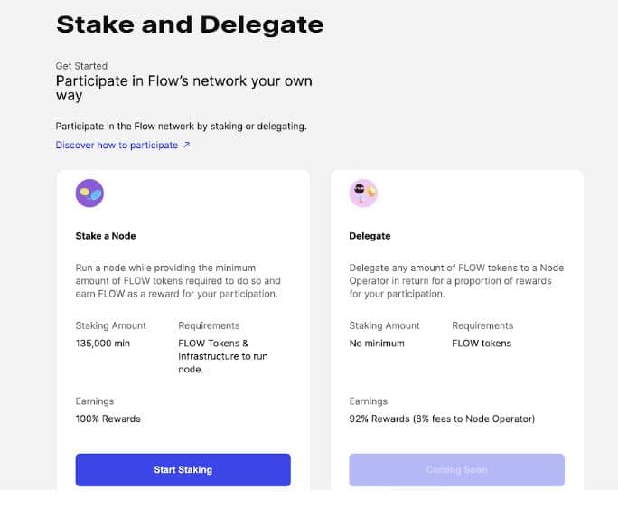Click the purple Stake a Node icon
The image size is (618, 509).
click(x=89, y=193)
